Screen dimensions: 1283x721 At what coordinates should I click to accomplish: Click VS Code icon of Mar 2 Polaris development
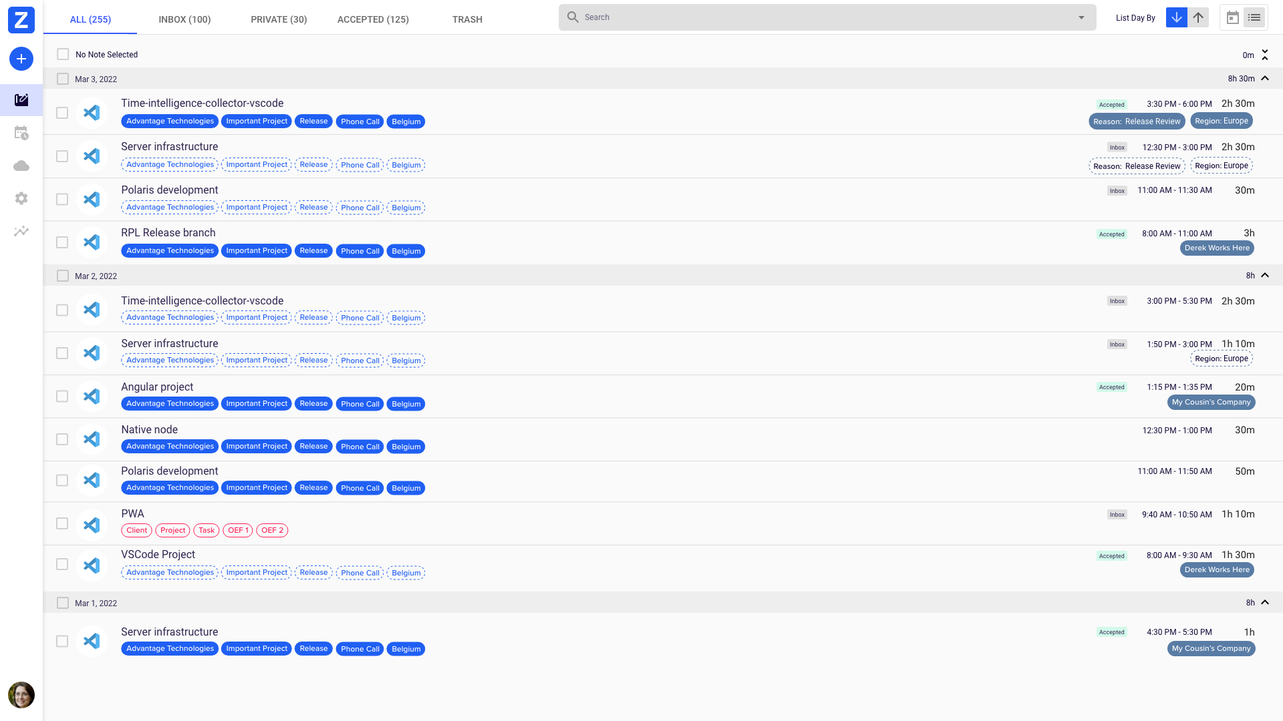point(92,481)
